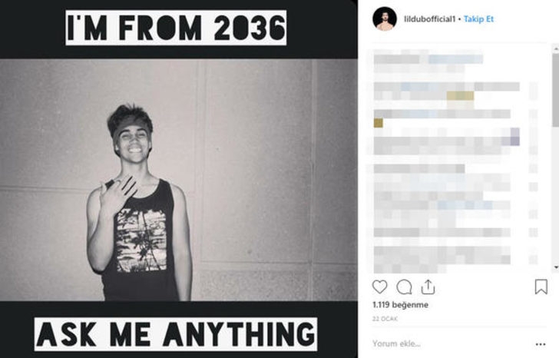The height and width of the screenshot is (358, 559).
Task: Click the '22 OCAK' post date
Action: click(382, 319)
